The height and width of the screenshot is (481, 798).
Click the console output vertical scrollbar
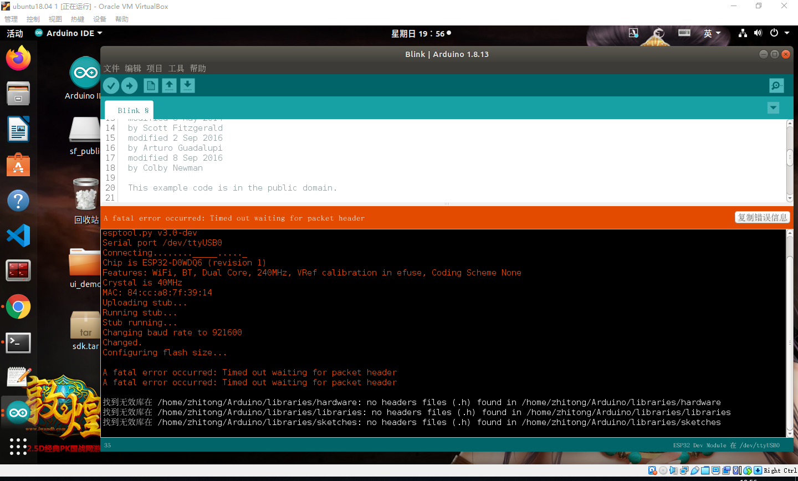click(790, 332)
